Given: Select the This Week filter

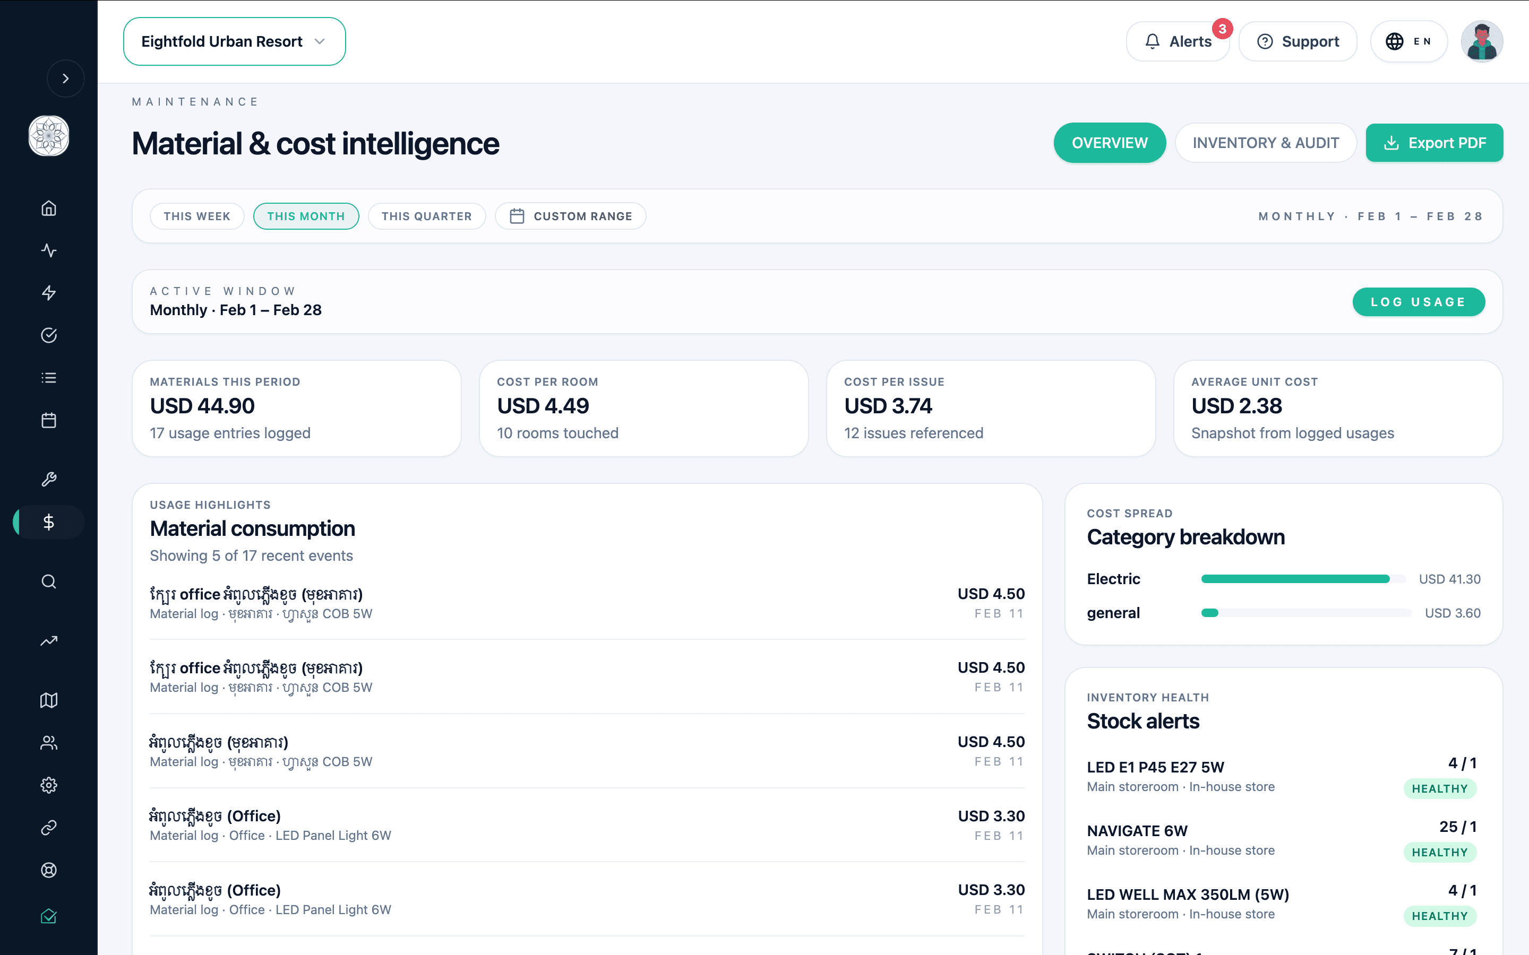Looking at the screenshot, I should (x=196, y=216).
